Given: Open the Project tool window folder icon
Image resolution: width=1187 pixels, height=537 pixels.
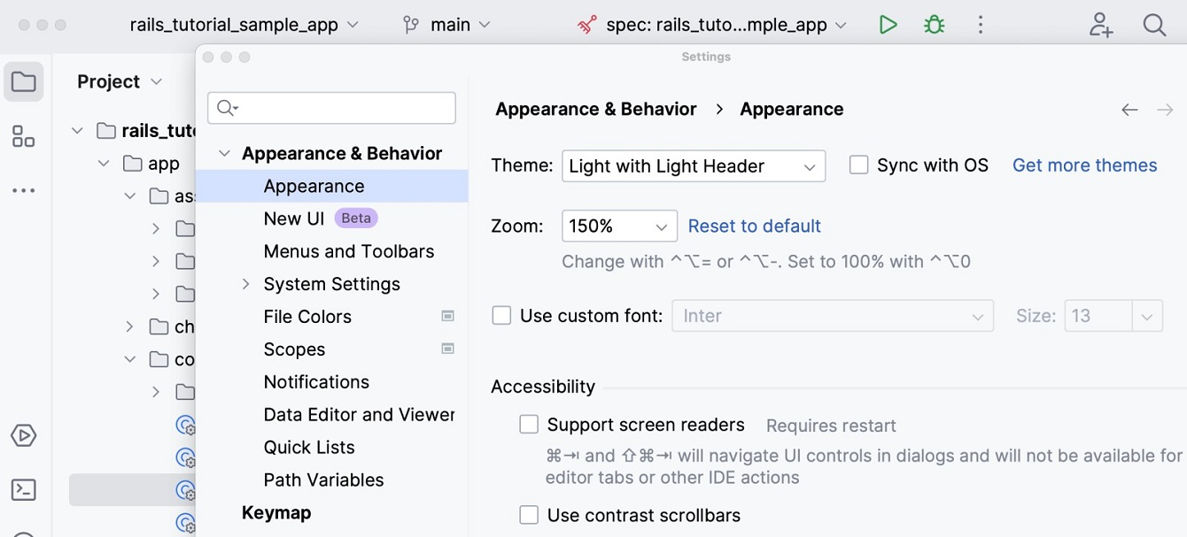Looking at the screenshot, I should click(24, 82).
